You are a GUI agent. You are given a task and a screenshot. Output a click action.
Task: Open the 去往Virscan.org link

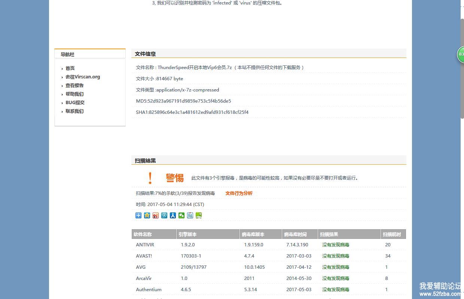click(83, 77)
